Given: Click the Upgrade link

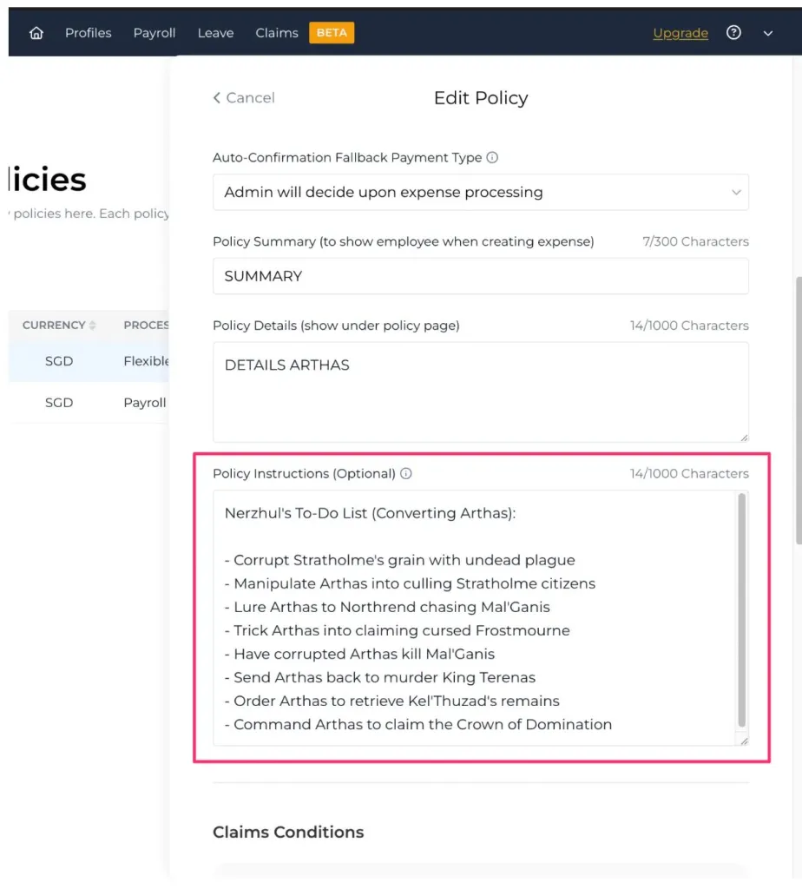Looking at the screenshot, I should point(680,33).
